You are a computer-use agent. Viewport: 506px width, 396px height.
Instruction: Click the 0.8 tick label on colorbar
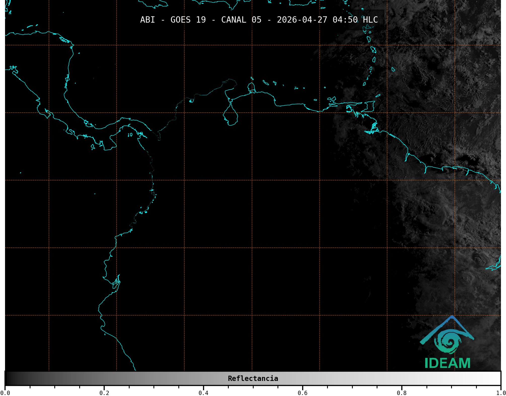click(402, 393)
